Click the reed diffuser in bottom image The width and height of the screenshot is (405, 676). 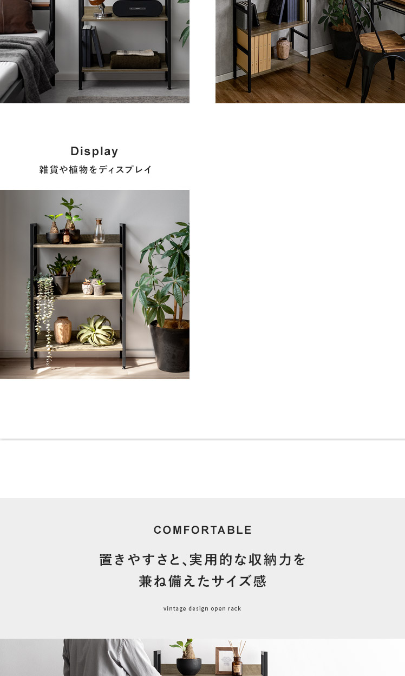point(237,659)
